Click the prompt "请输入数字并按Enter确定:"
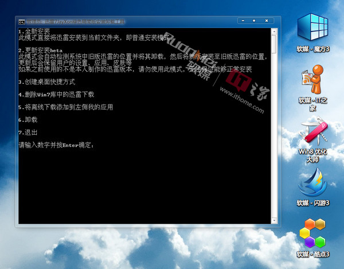 tap(56, 145)
